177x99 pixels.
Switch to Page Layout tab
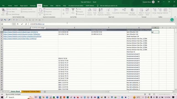click(x=24, y=5)
